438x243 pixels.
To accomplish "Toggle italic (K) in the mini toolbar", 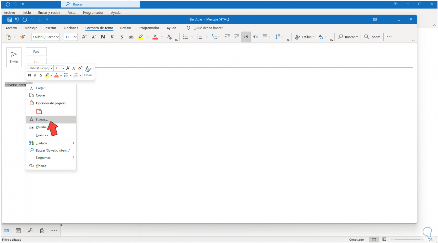I will click(x=35, y=75).
